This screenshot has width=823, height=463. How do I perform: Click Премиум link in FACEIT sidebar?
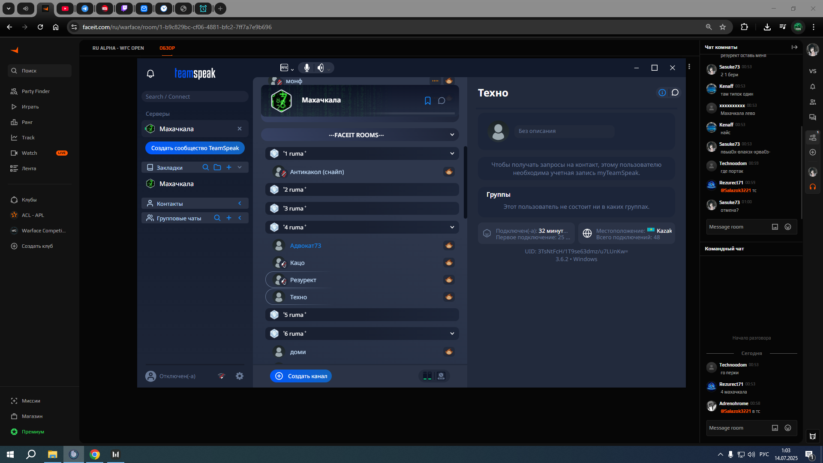click(x=33, y=432)
